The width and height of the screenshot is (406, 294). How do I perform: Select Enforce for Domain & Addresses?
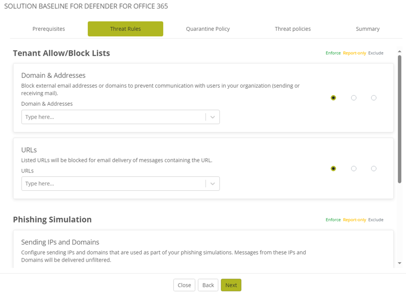(x=333, y=98)
